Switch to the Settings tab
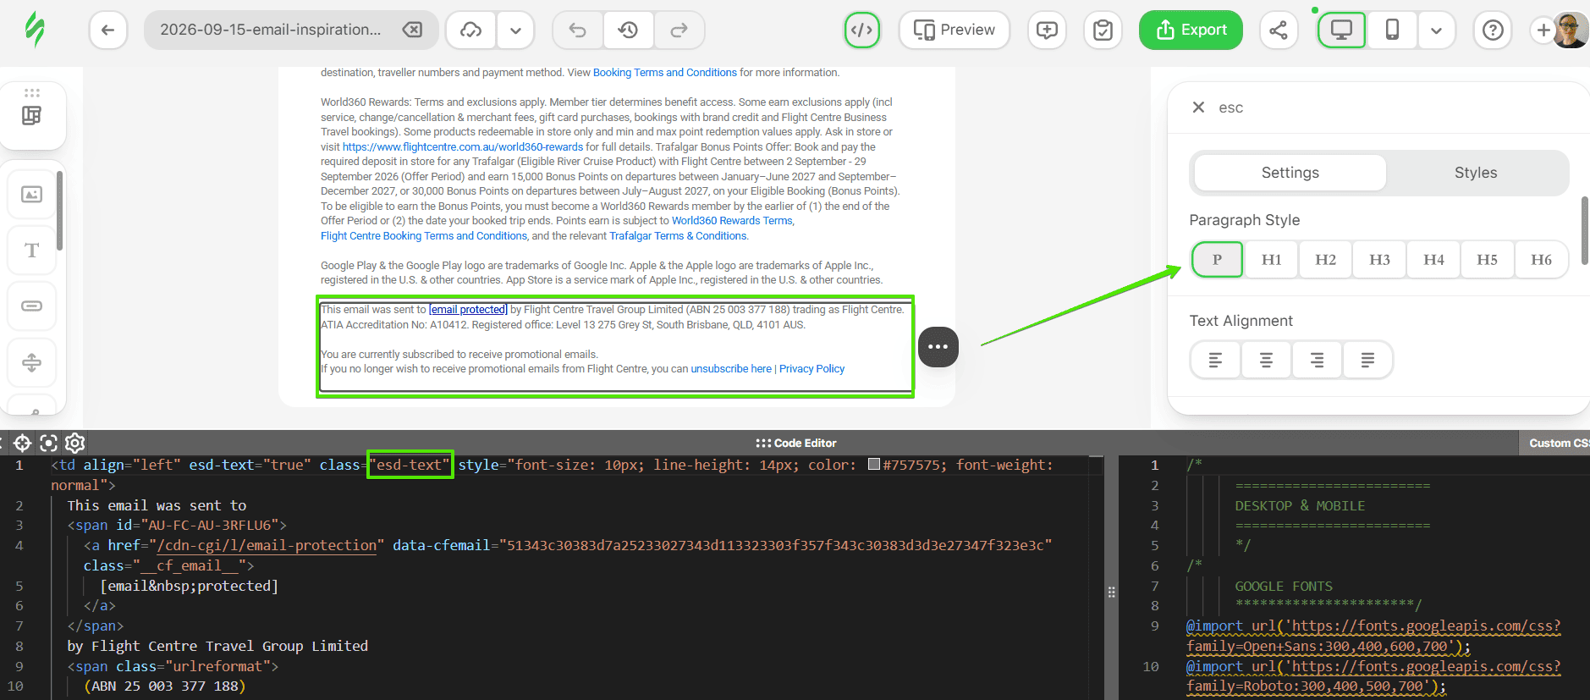This screenshot has height=700, width=1590. (1290, 173)
